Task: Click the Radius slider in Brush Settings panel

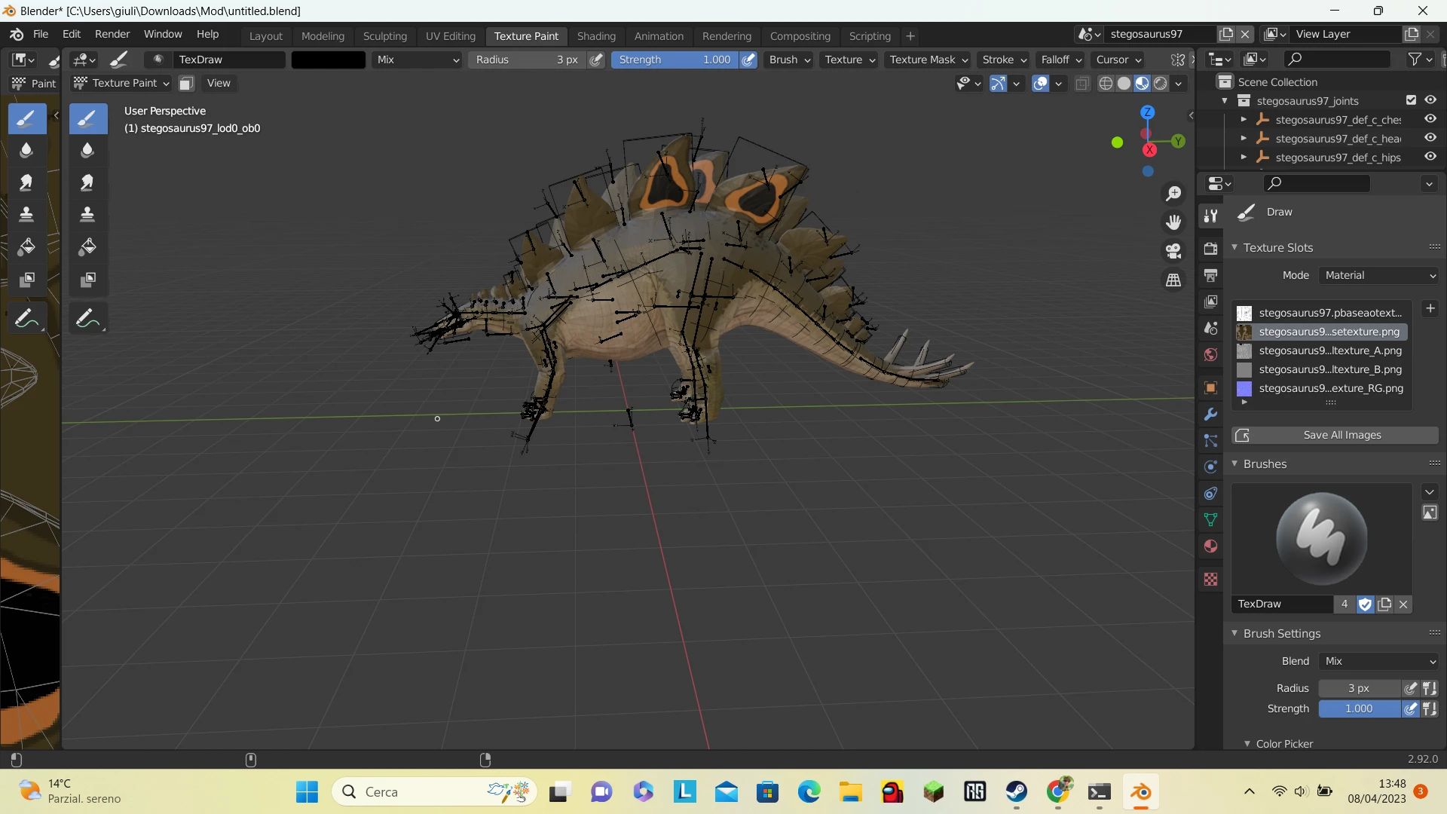Action: pyautogui.click(x=1359, y=688)
